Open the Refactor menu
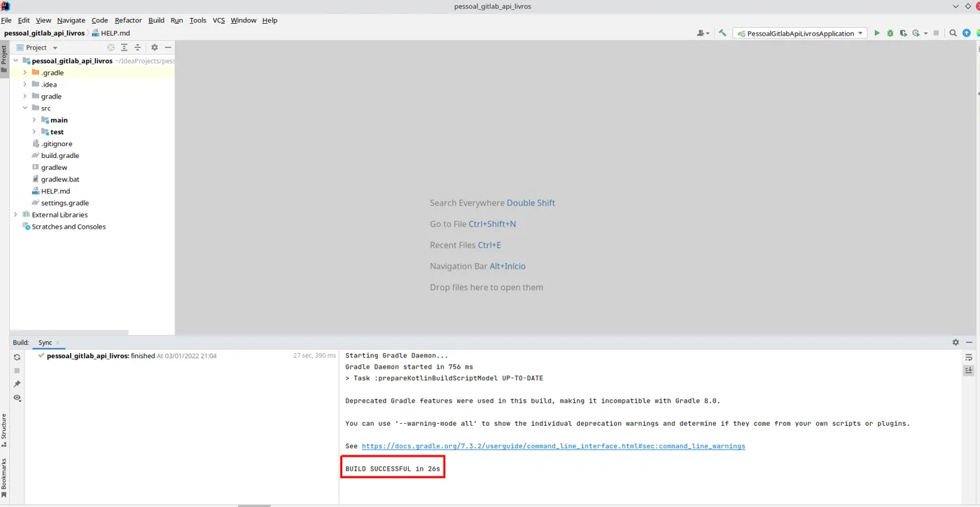The height and width of the screenshot is (507, 980). tap(128, 20)
